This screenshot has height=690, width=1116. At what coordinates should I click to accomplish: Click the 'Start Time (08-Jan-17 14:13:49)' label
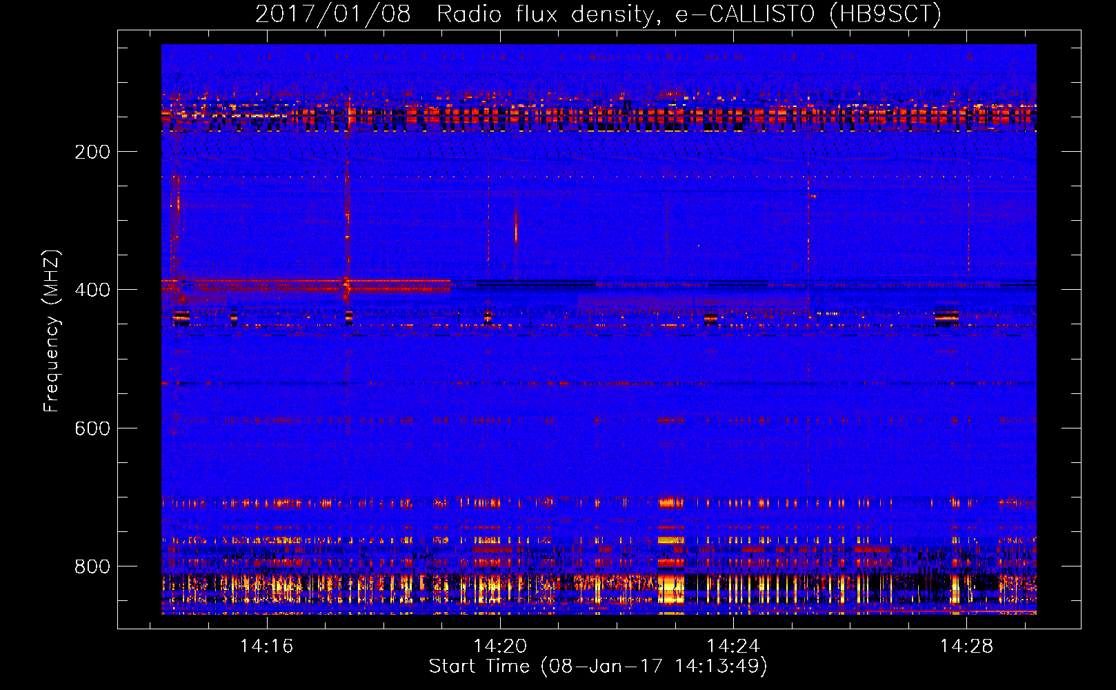coord(598,667)
